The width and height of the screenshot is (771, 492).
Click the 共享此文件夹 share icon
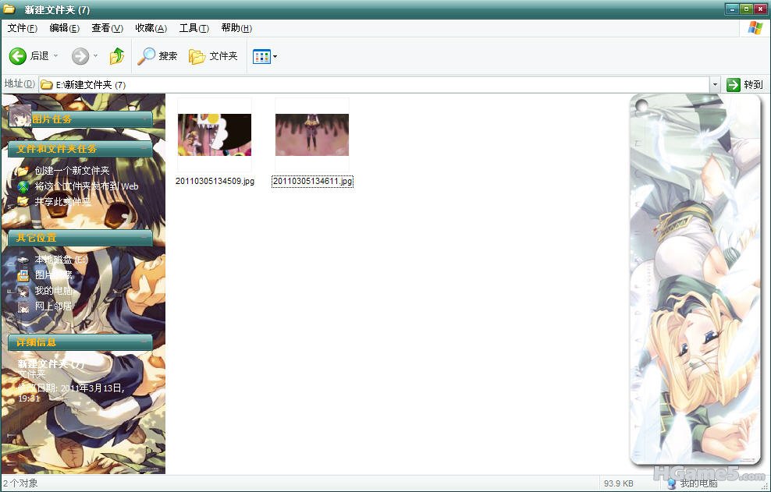tap(23, 202)
